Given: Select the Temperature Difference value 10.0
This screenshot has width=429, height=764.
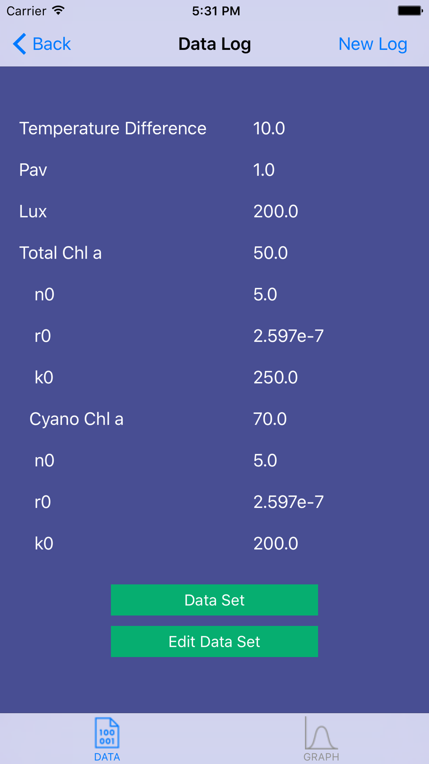Looking at the screenshot, I should pos(269,128).
